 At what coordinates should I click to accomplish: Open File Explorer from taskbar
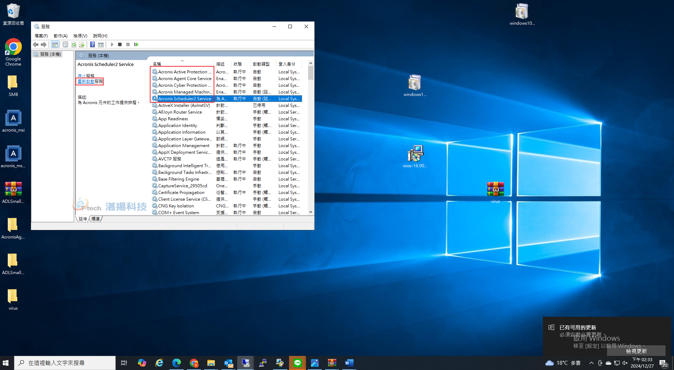tap(211, 363)
